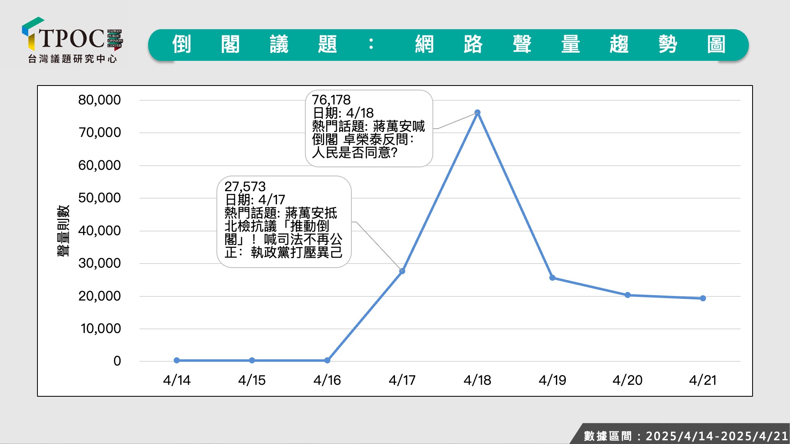Click the 4/18 x-axis date label
This screenshot has height=444, width=790.
[477, 380]
